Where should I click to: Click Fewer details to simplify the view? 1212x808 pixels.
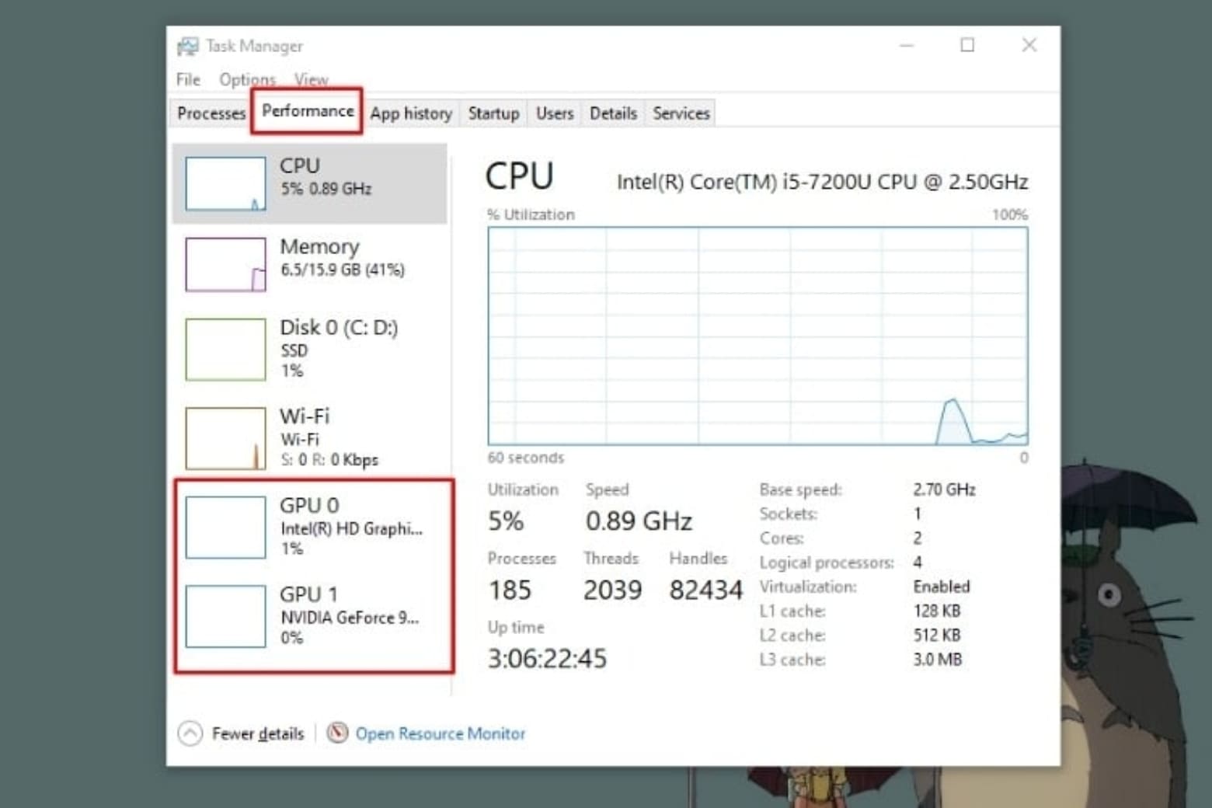point(259,733)
